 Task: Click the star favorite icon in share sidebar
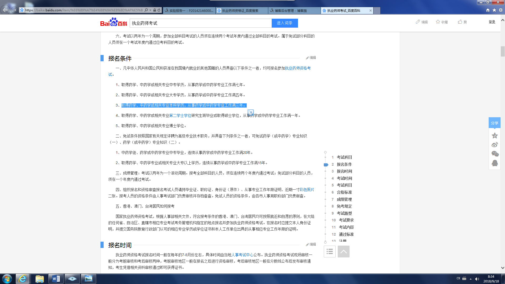(495, 135)
